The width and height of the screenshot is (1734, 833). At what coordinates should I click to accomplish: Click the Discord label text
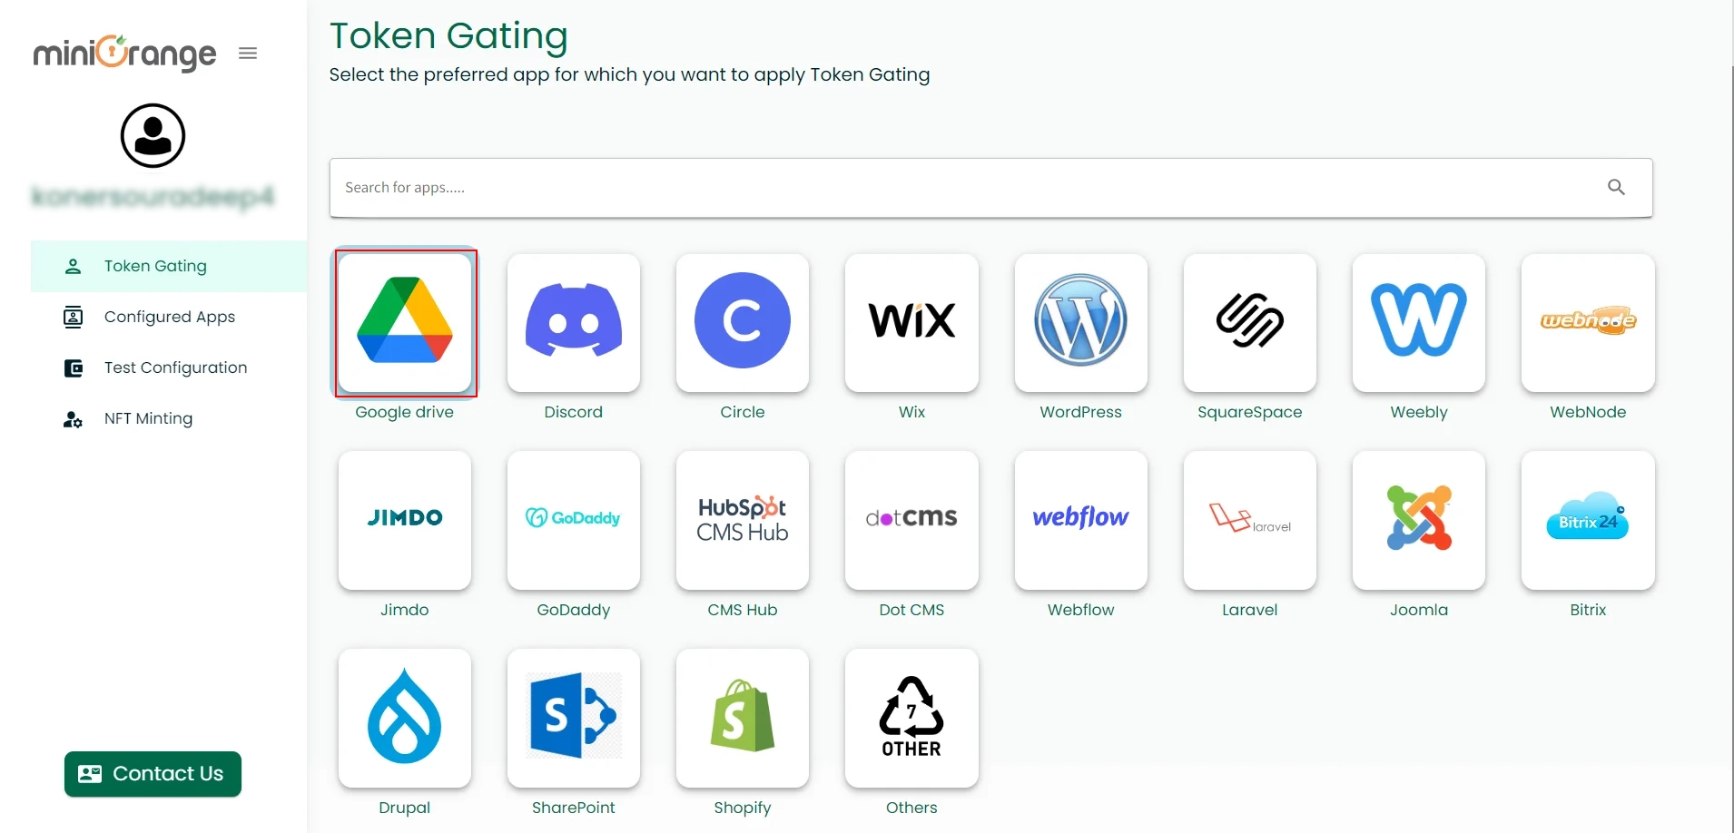(x=574, y=412)
